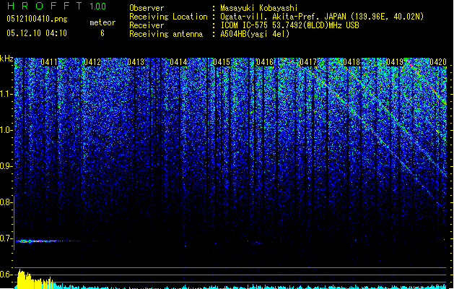
Task: Click the 'Receiving antenna' field label
Action: tap(166, 34)
